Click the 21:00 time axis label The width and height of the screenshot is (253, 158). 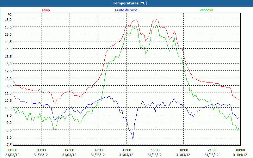click(212, 150)
